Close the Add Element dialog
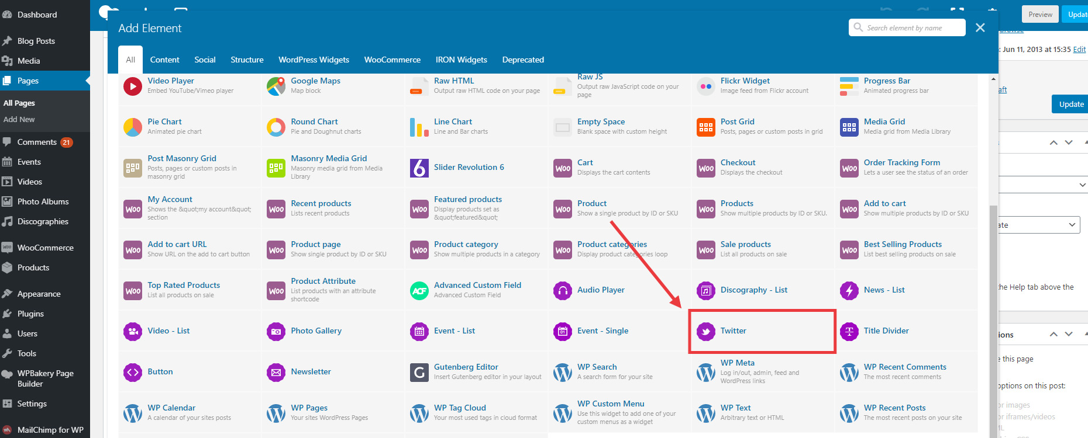Screen dimensions: 1088x438 click(980, 27)
